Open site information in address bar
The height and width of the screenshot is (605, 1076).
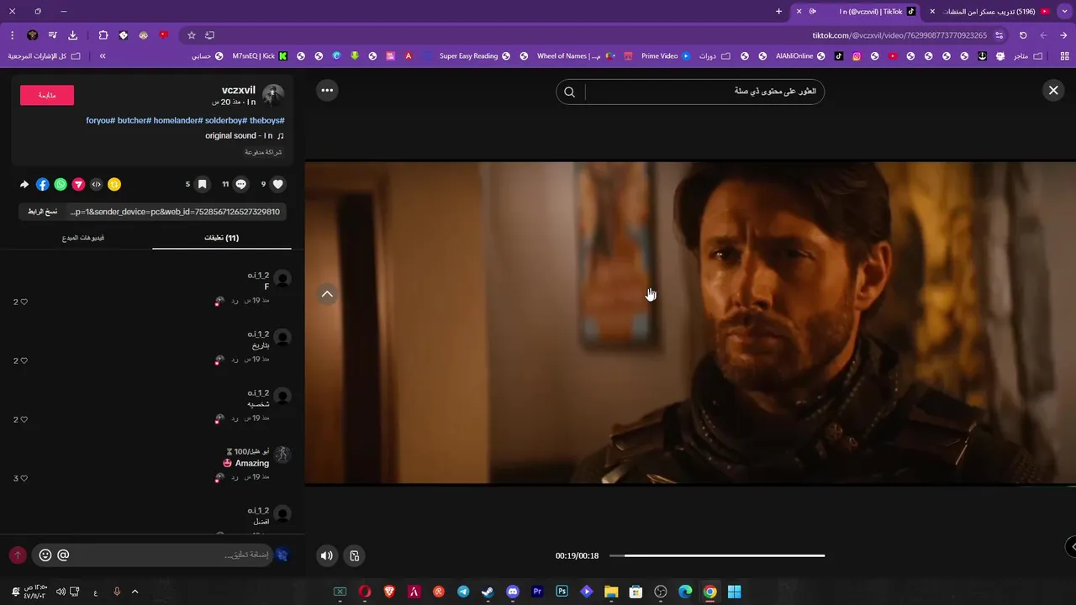999,35
